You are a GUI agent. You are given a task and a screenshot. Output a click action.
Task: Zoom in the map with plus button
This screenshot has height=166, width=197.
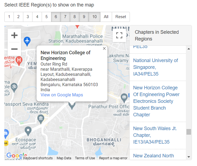[14, 35]
